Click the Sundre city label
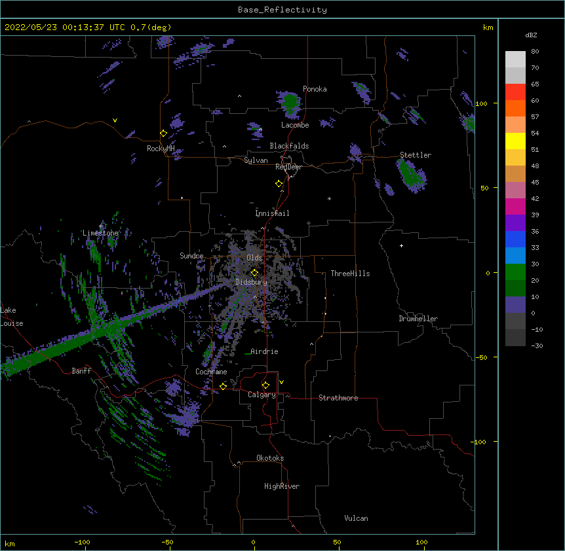 (191, 256)
